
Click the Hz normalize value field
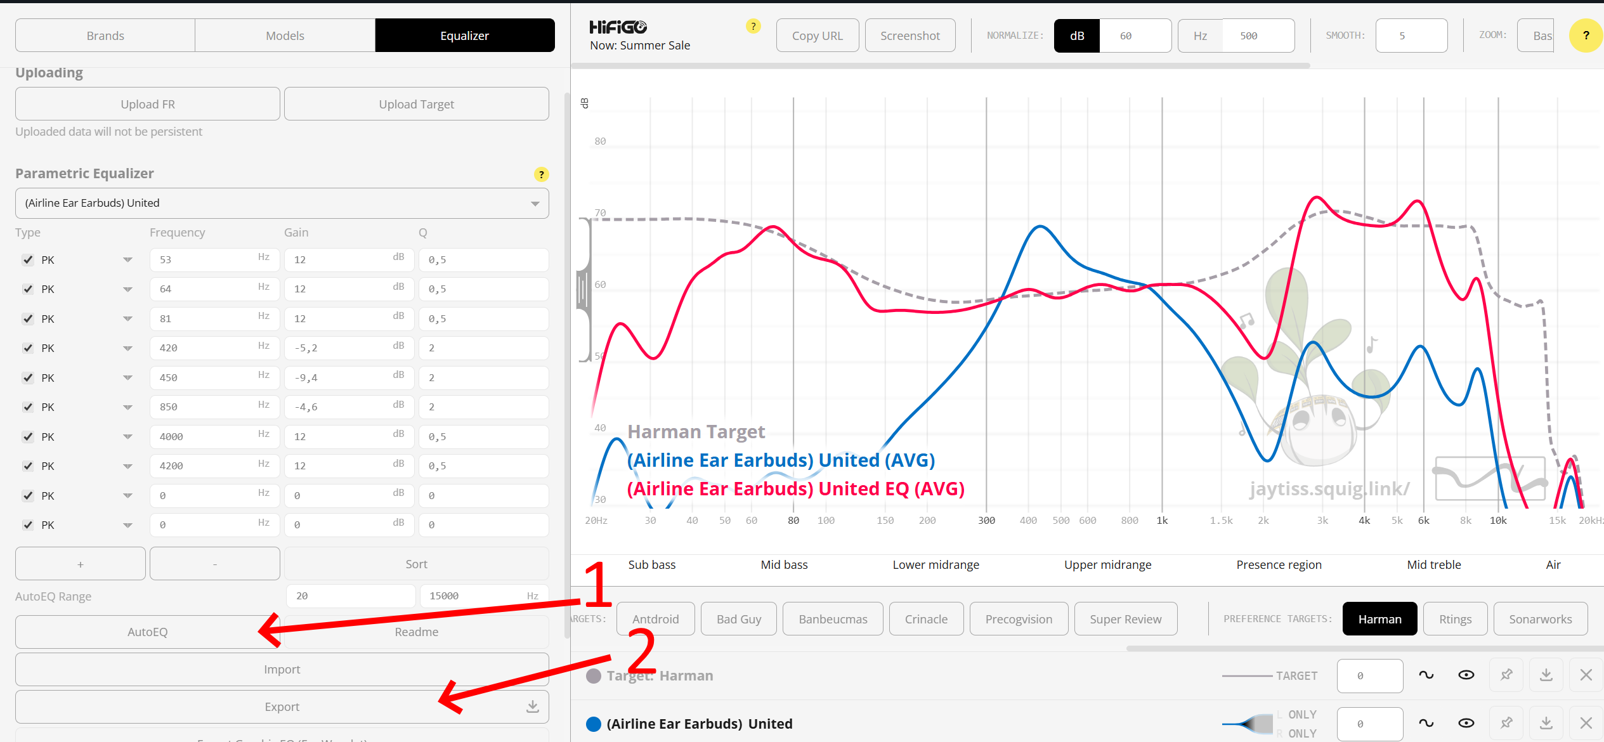tap(1258, 36)
